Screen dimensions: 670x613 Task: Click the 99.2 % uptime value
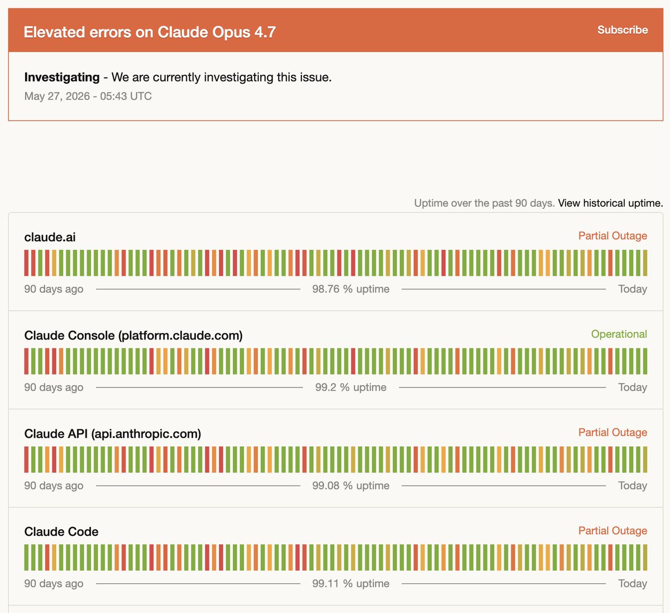(x=351, y=387)
